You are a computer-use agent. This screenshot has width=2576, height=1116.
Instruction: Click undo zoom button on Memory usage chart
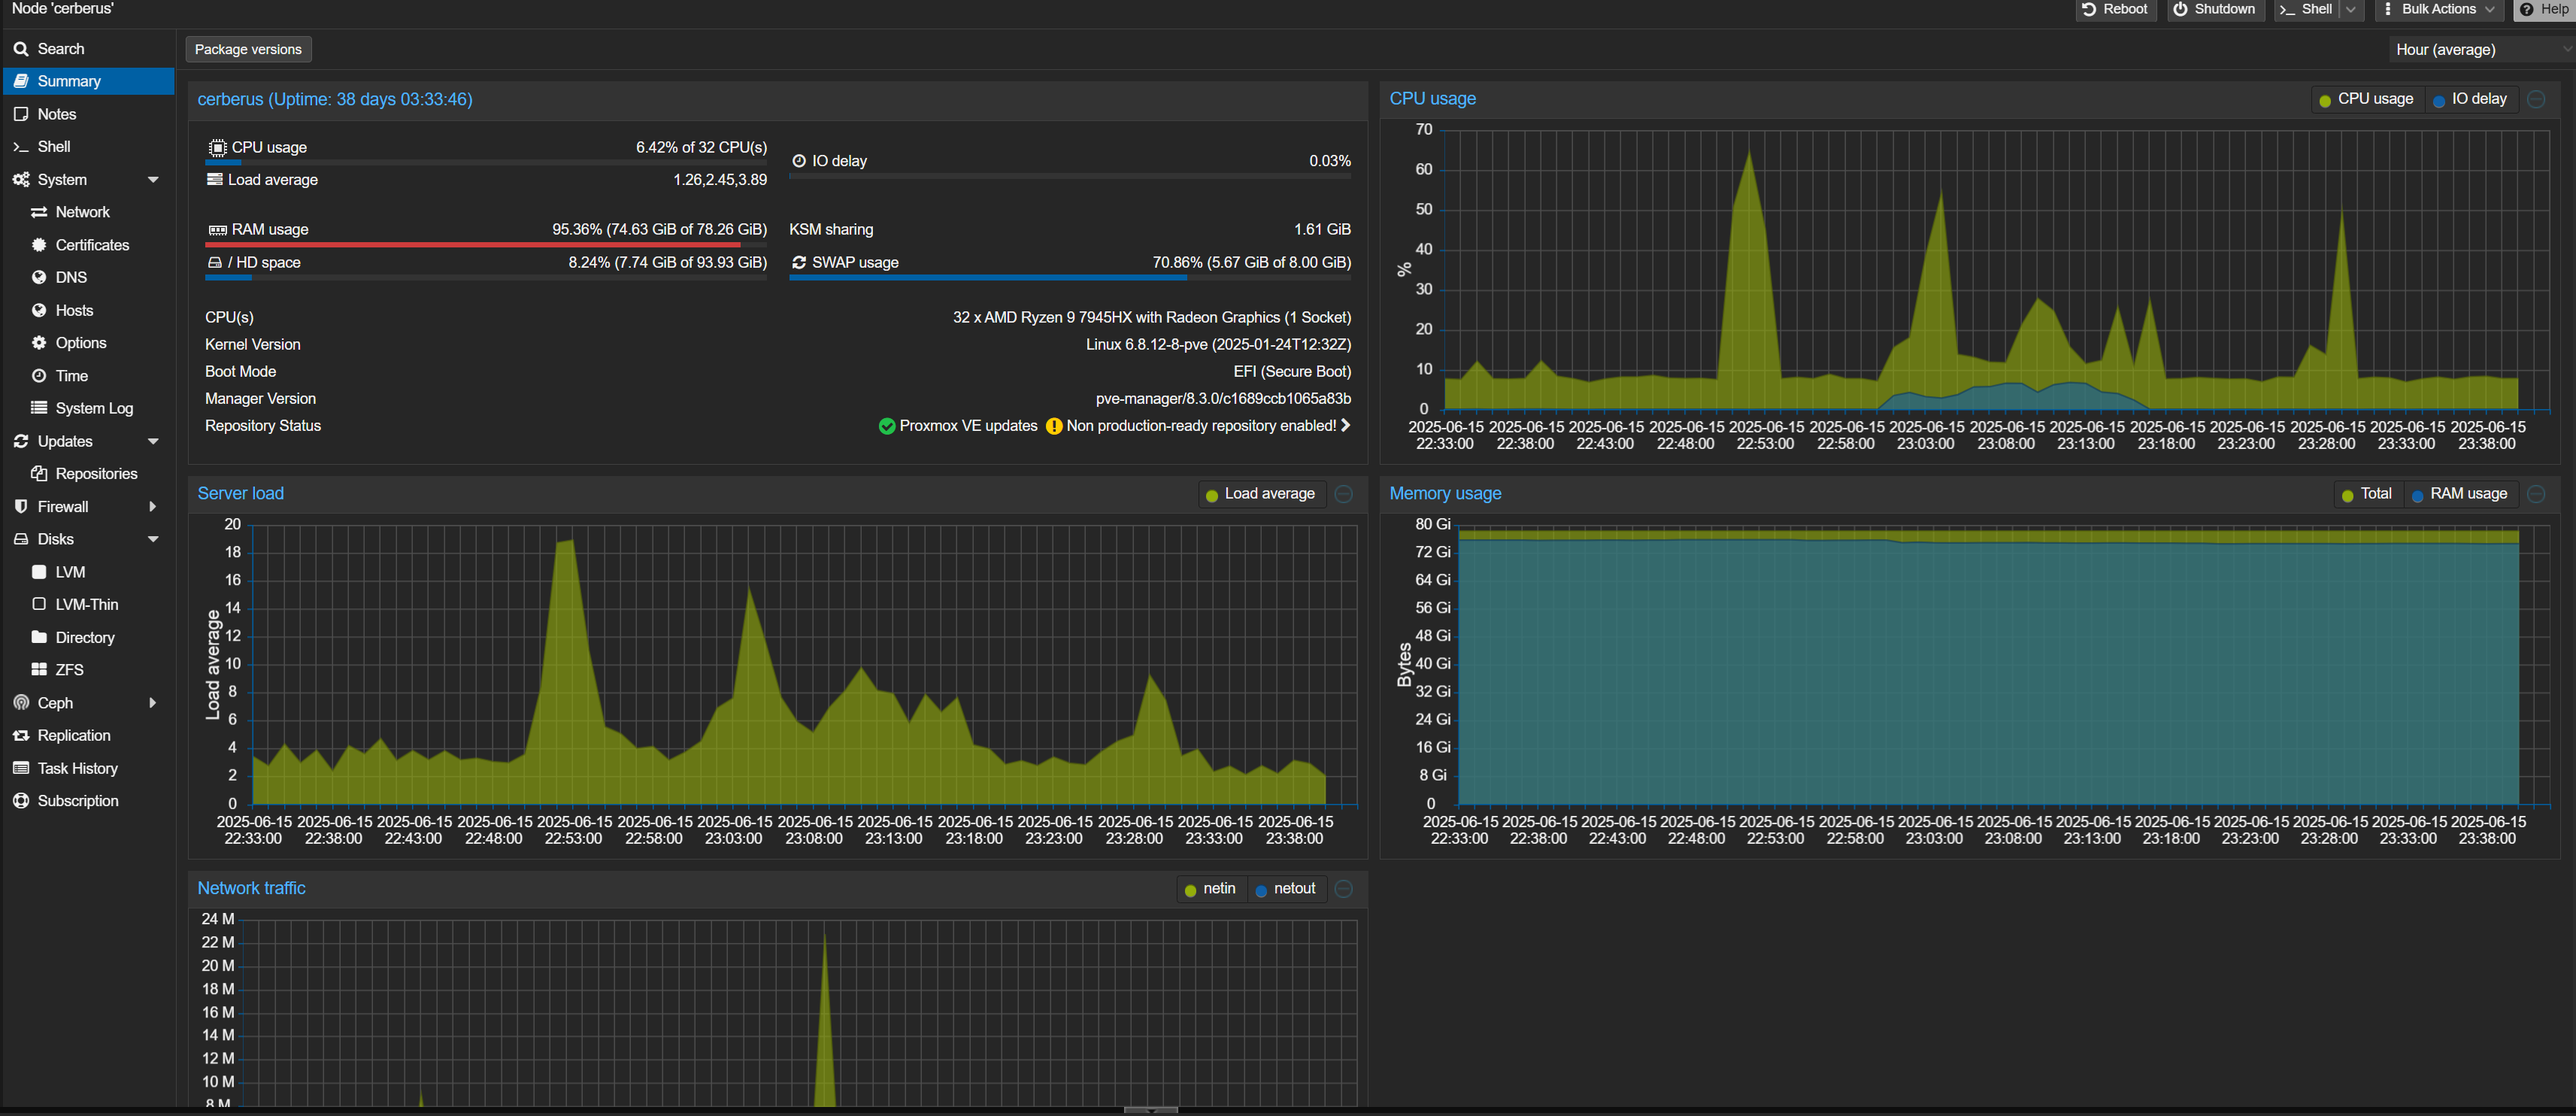point(2536,494)
